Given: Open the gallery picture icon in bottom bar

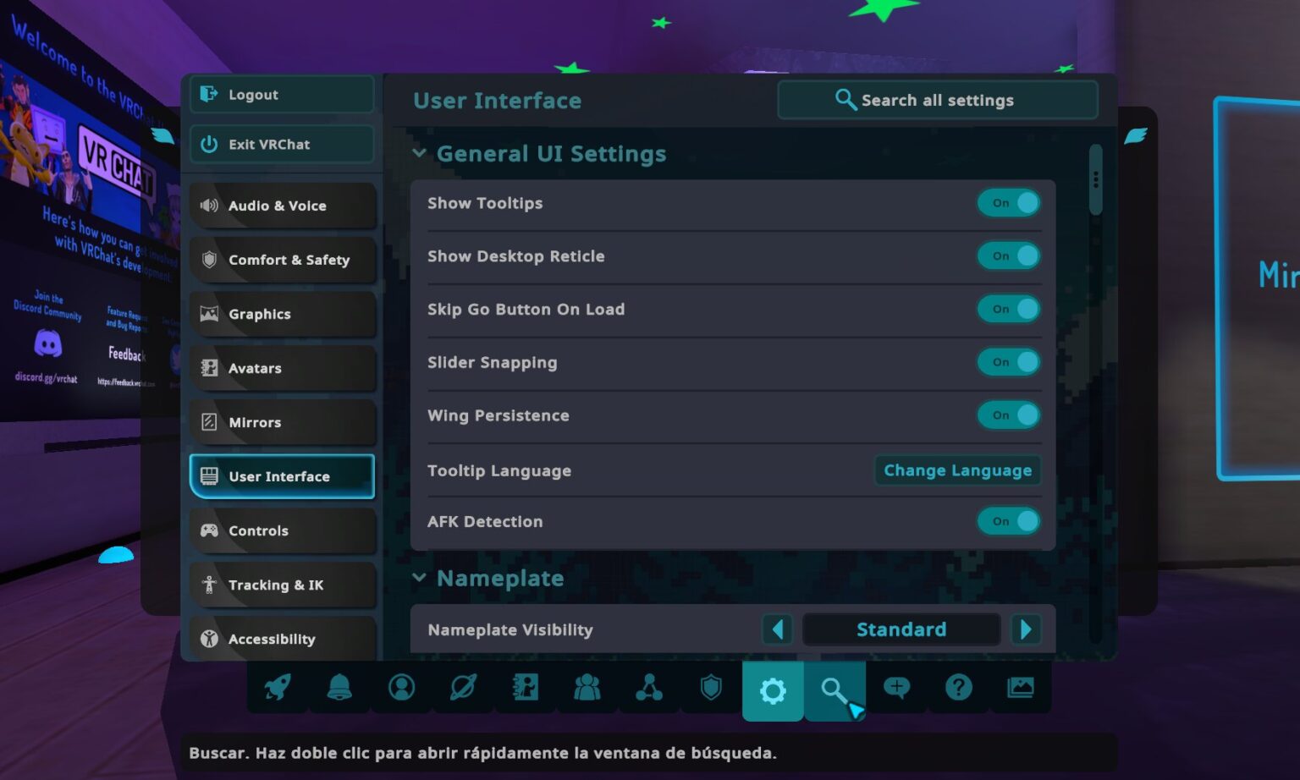Looking at the screenshot, I should click(1020, 689).
